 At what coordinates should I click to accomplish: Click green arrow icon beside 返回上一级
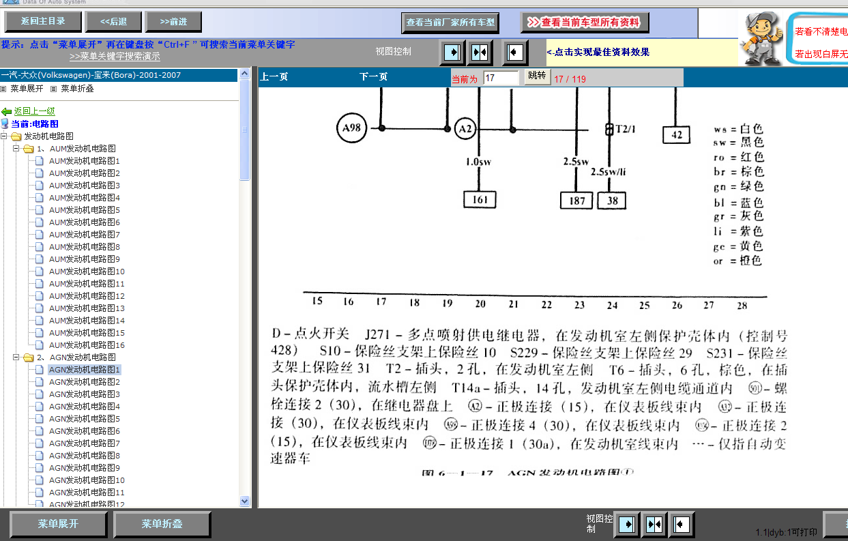(6, 111)
